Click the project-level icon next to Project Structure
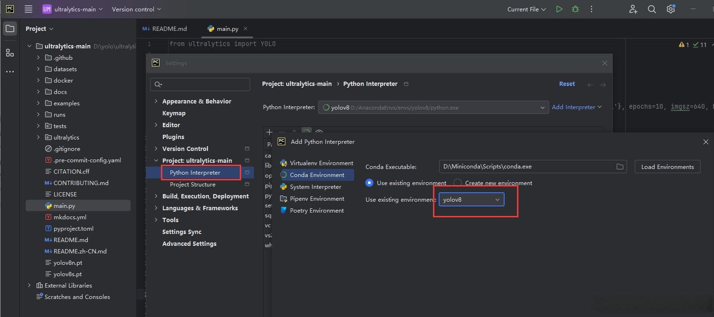Image resolution: width=714 pixels, height=317 pixels. click(247, 185)
